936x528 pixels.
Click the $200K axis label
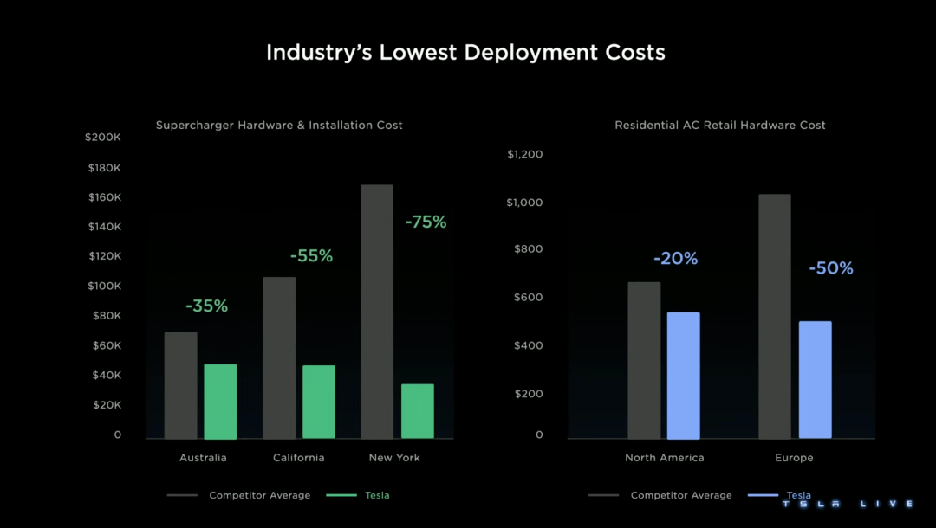coord(102,138)
